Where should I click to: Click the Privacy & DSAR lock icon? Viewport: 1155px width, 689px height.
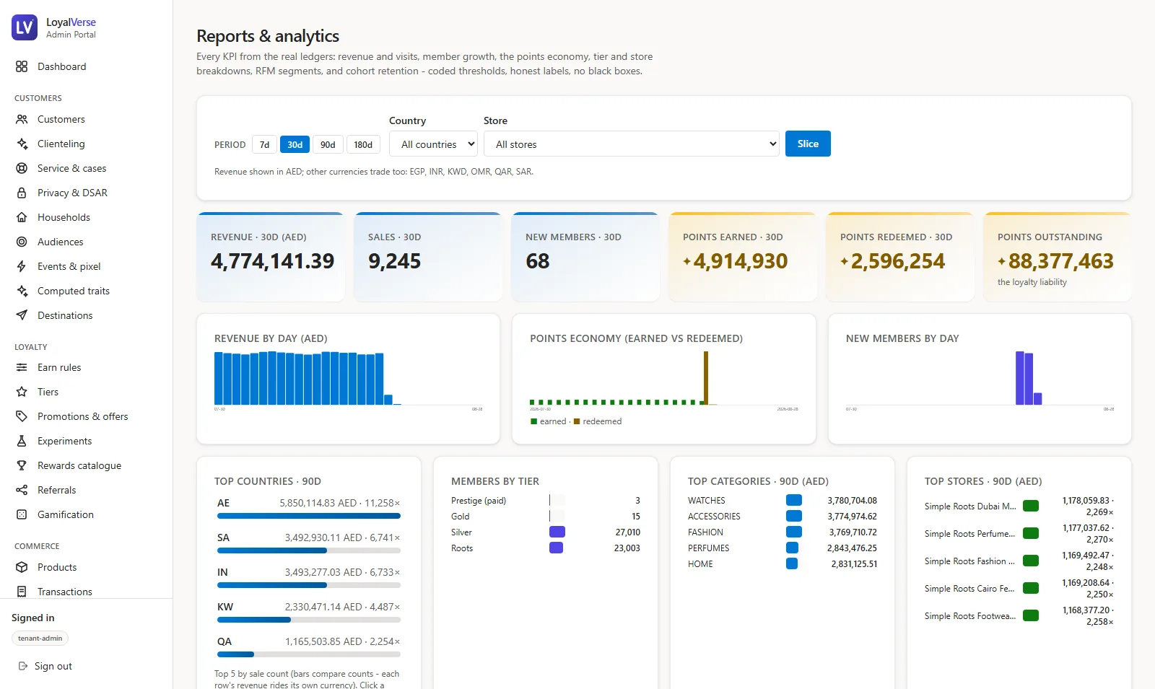(22, 193)
